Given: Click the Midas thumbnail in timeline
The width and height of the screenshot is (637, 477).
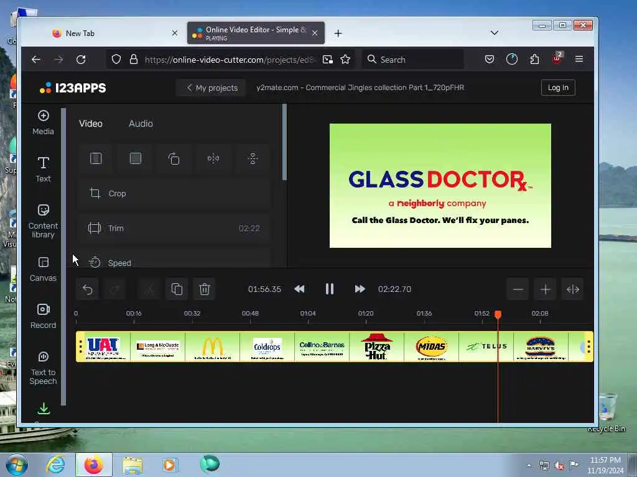Looking at the screenshot, I should [x=432, y=347].
